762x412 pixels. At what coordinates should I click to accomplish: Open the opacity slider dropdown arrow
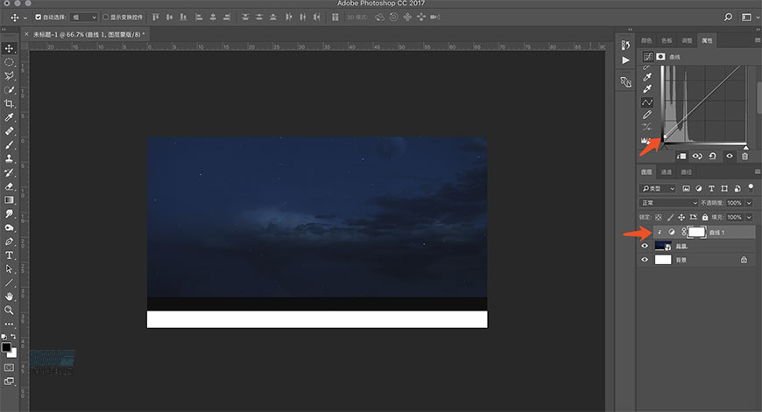[x=749, y=203]
